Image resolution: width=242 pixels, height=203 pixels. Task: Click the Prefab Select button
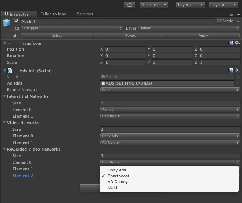tap(57, 36)
